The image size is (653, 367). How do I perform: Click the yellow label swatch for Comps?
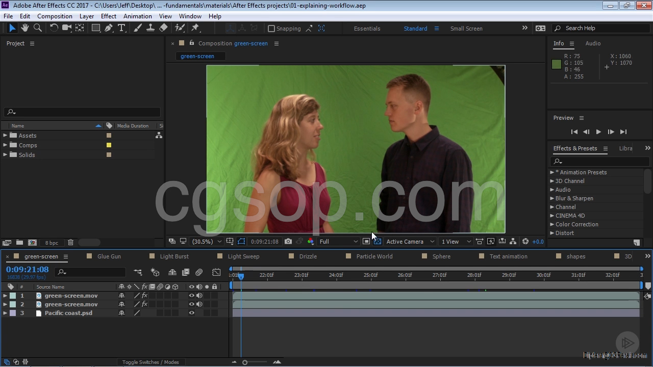[x=109, y=145]
